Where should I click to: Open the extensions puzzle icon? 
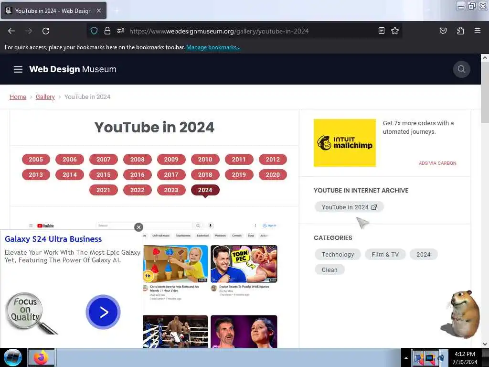[460, 31]
